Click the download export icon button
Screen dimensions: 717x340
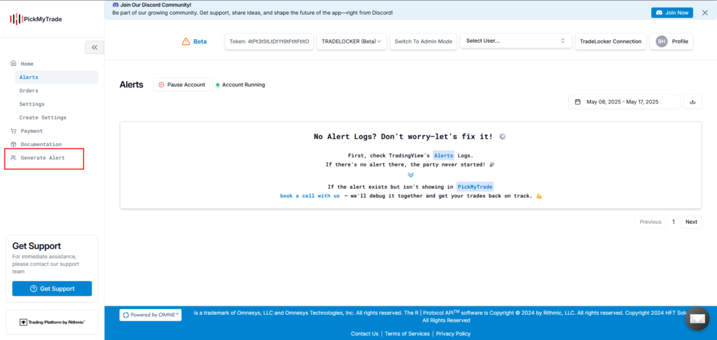[692, 102]
